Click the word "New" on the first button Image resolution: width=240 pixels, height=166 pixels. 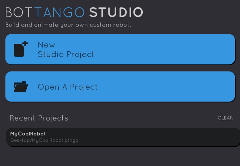46,45
